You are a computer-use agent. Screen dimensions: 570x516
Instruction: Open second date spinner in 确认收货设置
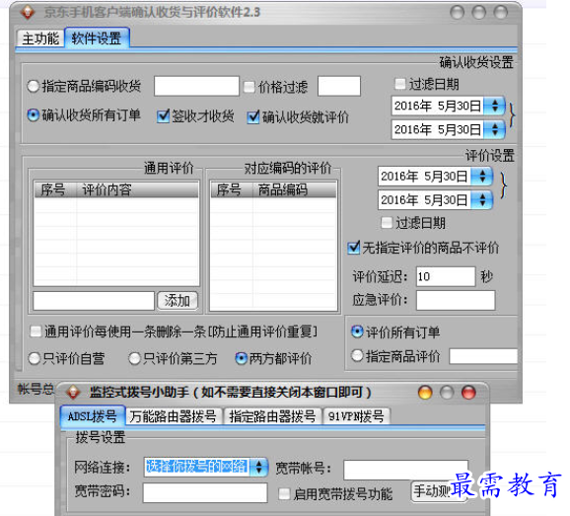(495, 129)
